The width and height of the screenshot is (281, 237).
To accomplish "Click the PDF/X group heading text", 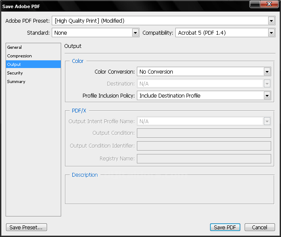I will coord(79,111).
